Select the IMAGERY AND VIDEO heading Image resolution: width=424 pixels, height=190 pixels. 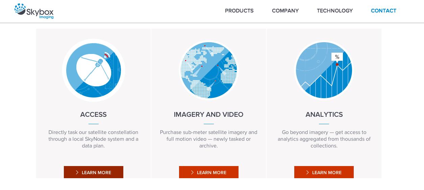(x=208, y=115)
